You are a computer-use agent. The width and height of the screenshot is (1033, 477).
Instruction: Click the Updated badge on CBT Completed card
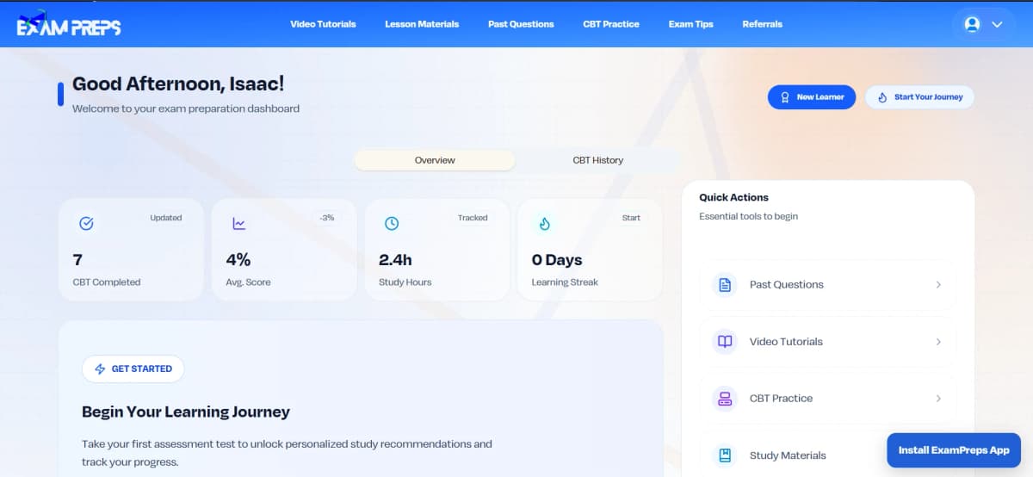(166, 218)
